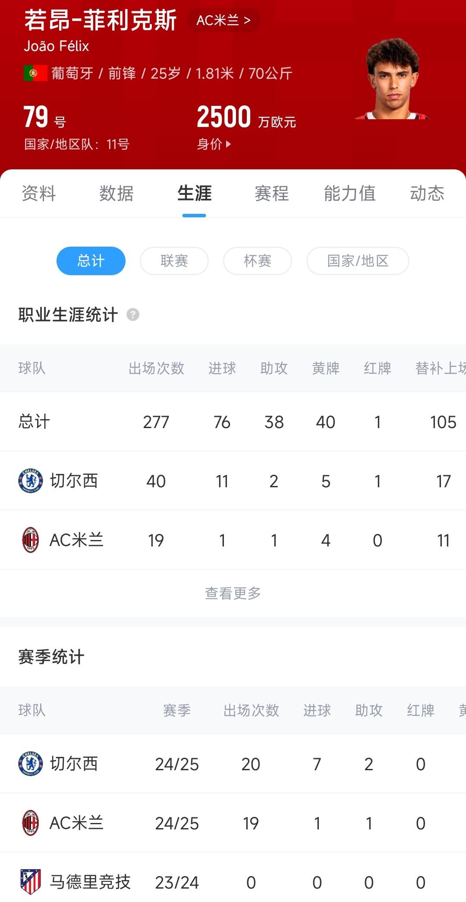Select the 总计 filter pill
The width and height of the screenshot is (466, 902).
[x=91, y=261]
